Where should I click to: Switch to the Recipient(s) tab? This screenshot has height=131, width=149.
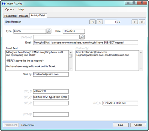[11, 16]
